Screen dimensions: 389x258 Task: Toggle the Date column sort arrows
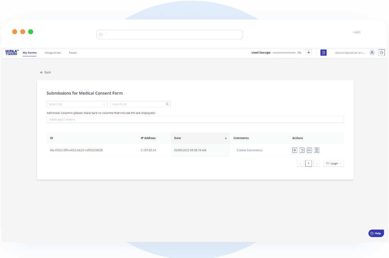225,138
